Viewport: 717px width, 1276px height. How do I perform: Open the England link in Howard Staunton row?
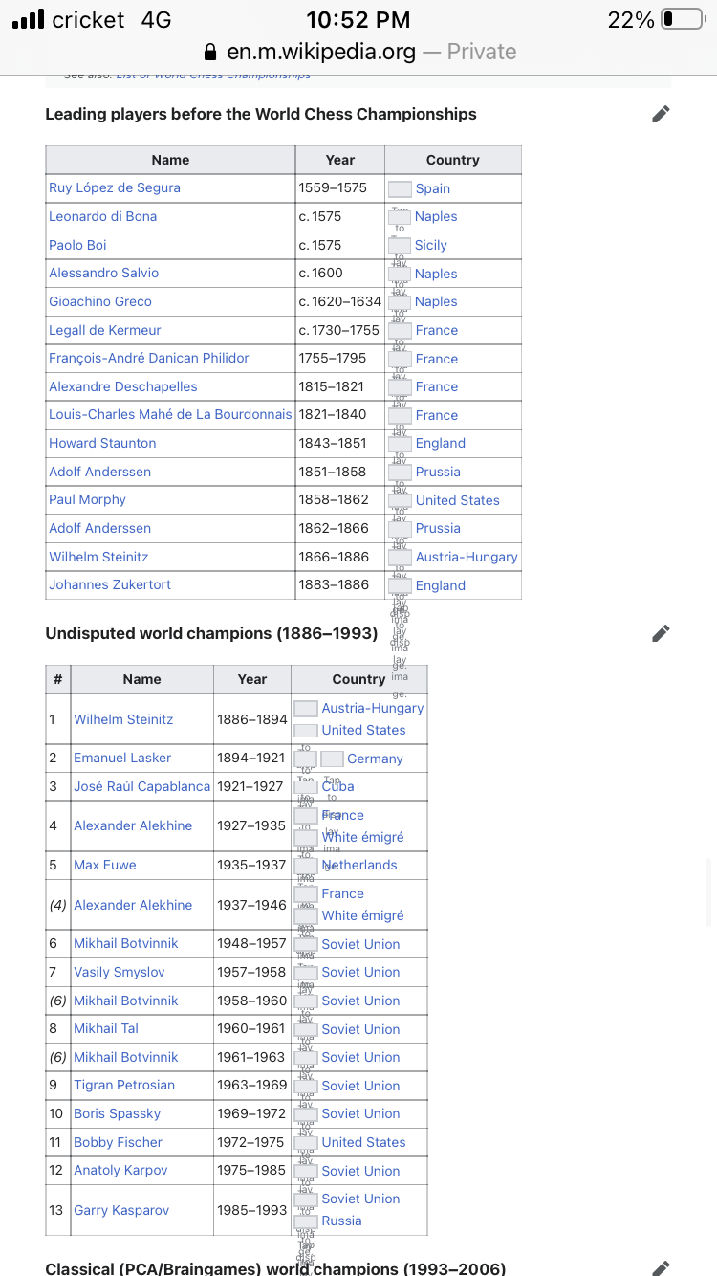[x=441, y=443]
